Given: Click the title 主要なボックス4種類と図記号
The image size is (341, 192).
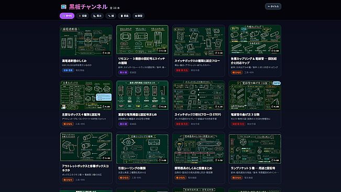Looking at the screenshot, I should [81, 114].
